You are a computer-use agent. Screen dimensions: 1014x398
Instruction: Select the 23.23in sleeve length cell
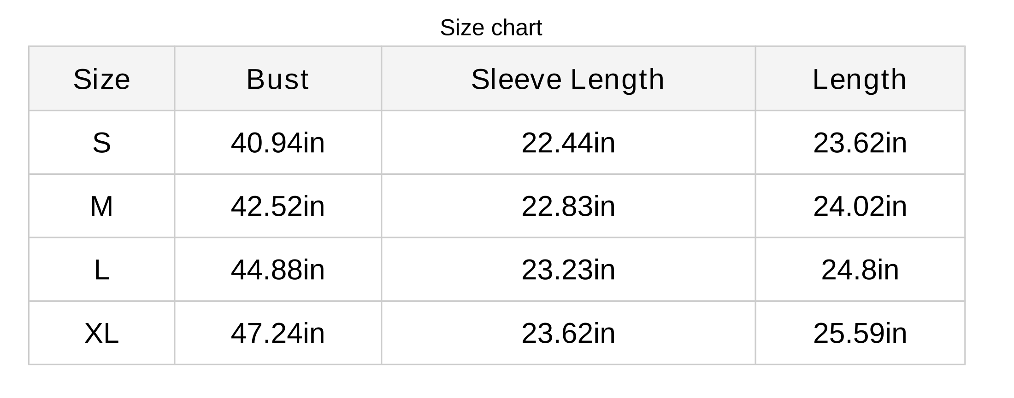pyautogui.click(x=568, y=270)
